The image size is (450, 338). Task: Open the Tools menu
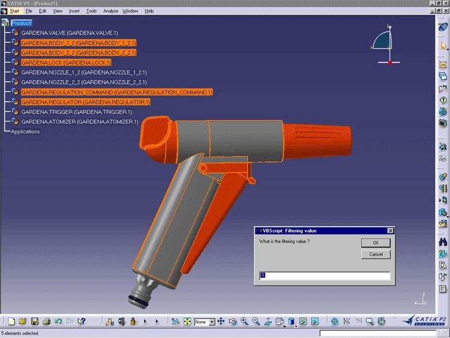(x=91, y=11)
